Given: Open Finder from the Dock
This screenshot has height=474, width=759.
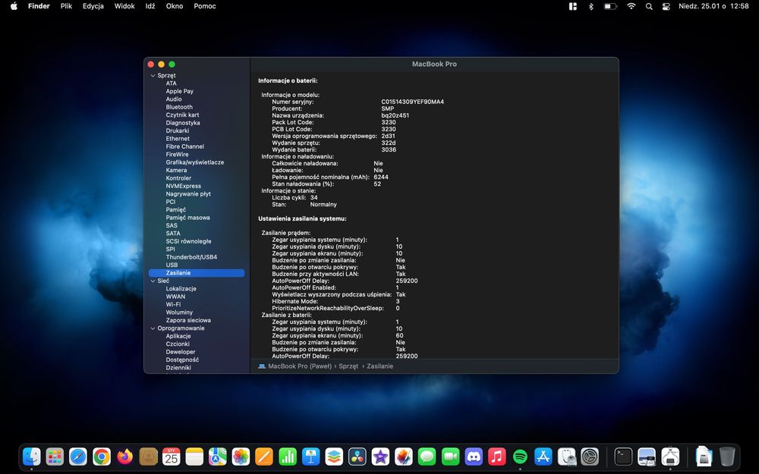Looking at the screenshot, I should (x=32, y=456).
